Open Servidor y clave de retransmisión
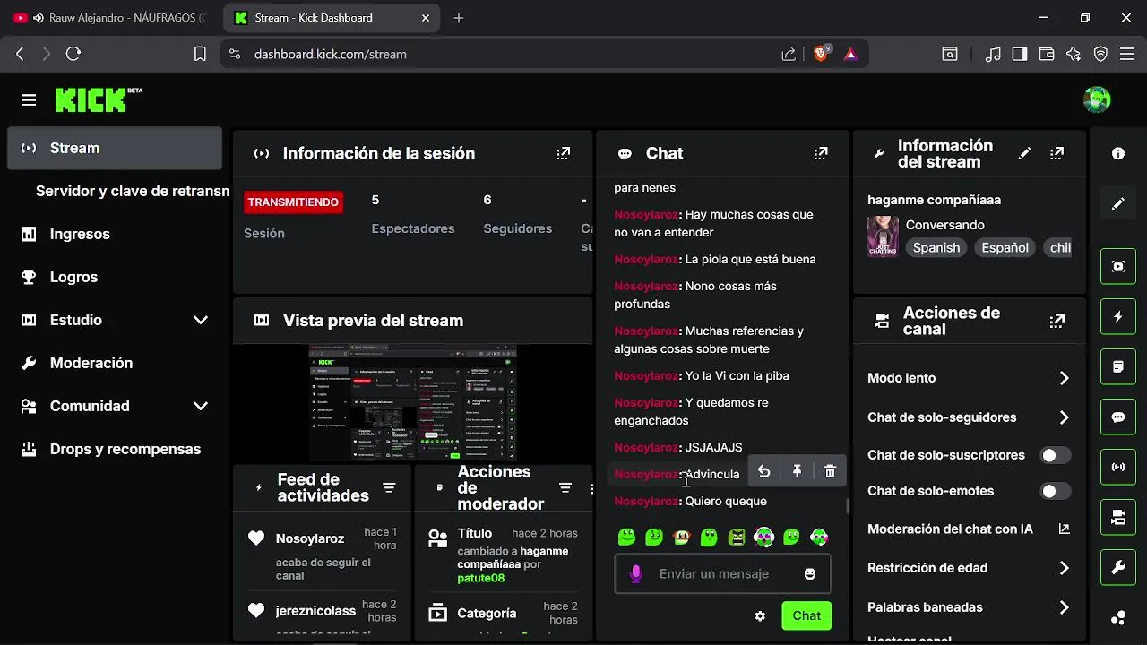This screenshot has width=1147, height=645. point(133,191)
